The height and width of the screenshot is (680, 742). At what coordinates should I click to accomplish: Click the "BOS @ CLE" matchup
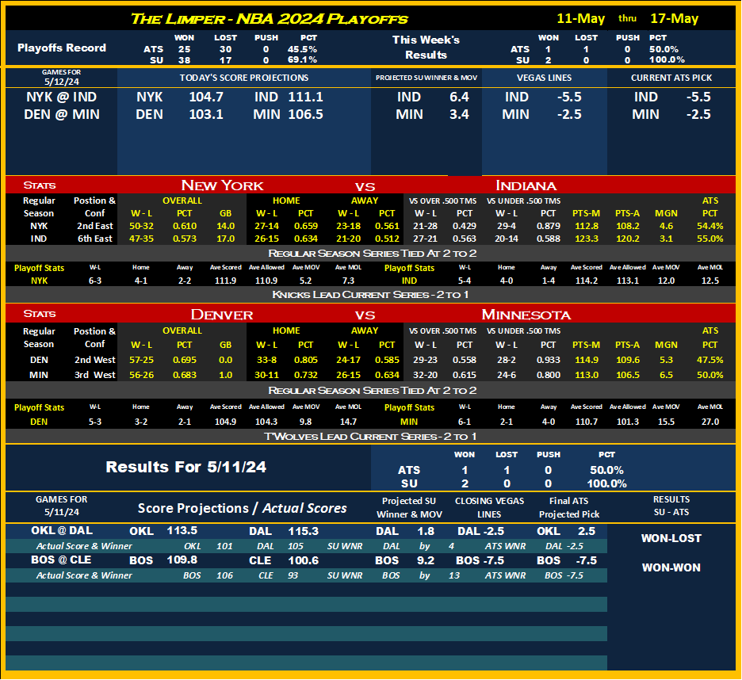(61, 560)
